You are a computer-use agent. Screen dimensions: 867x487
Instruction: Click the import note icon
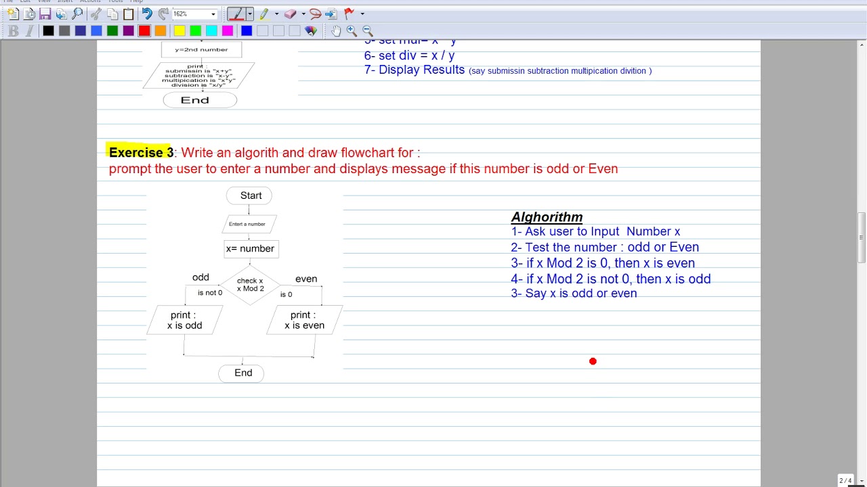(x=61, y=14)
